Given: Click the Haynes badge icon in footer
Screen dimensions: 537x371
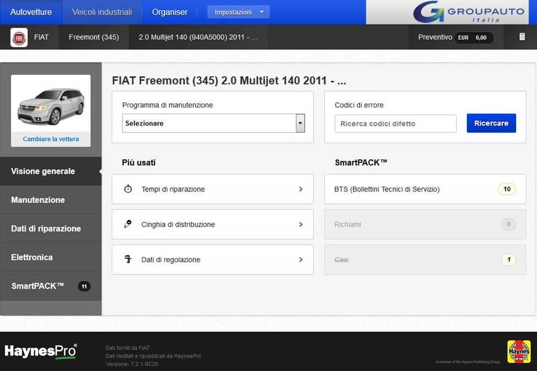Looking at the screenshot, I should pyautogui.click(x=519, y=351).
